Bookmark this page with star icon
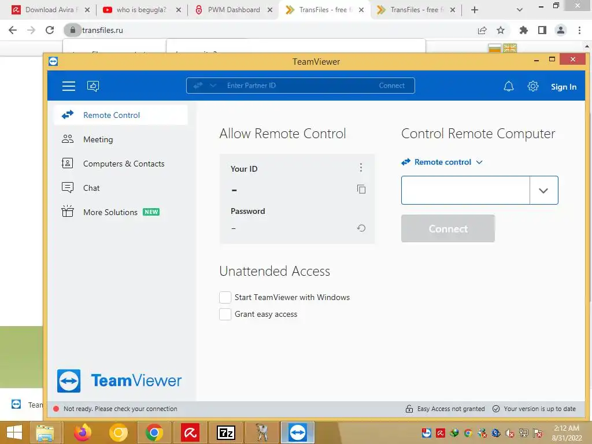 pos(501,30)
